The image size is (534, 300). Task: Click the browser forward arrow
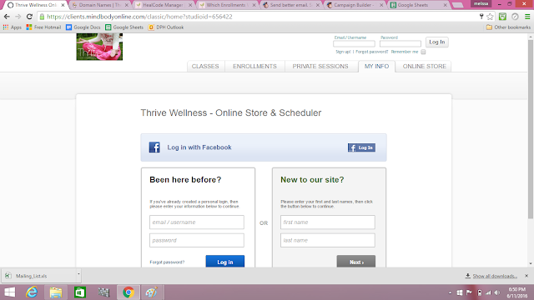point(18,17)
